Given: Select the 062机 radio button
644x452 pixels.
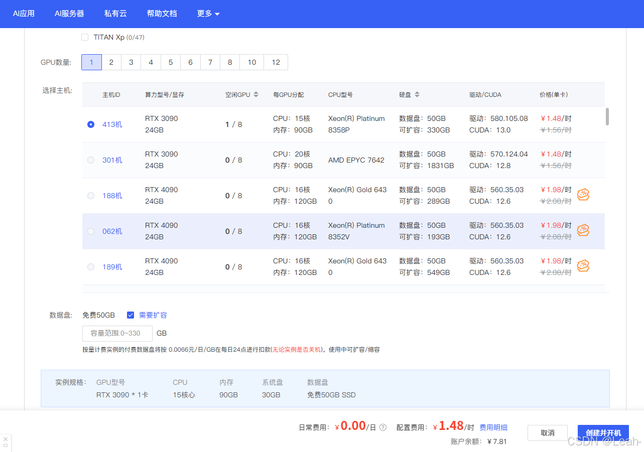Looking at the screenshot, I should [91, 231].
